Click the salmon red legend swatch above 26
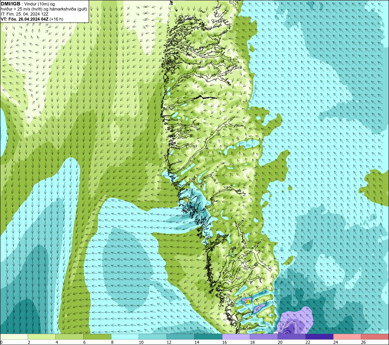This screenshot has height=345, width=389. [x=375, y=337]
